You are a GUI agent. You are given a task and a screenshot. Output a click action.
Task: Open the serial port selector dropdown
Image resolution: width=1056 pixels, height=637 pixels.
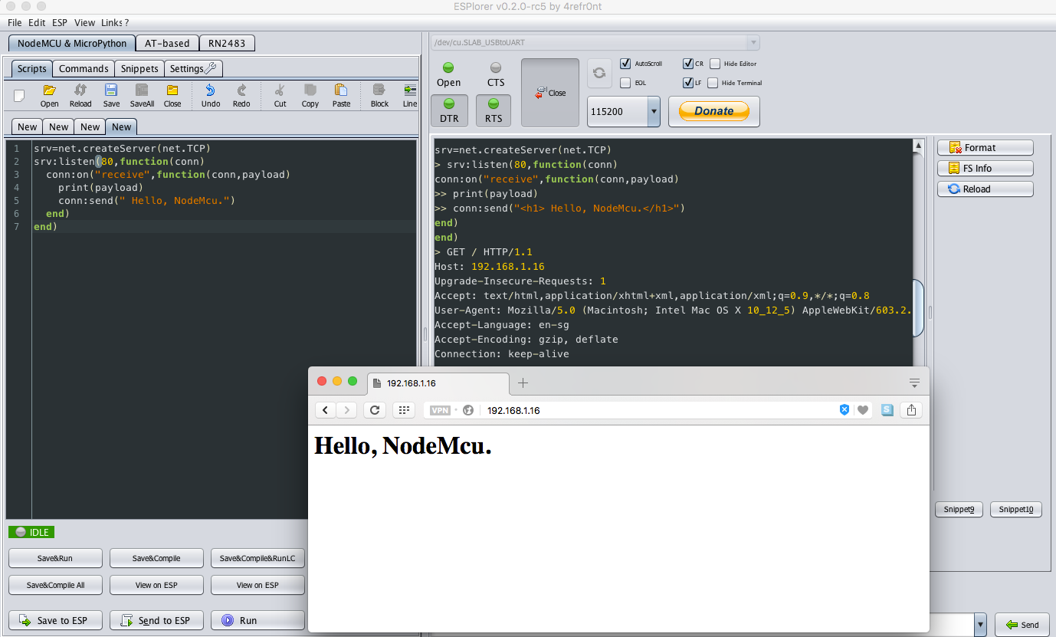tap(753, 42)
